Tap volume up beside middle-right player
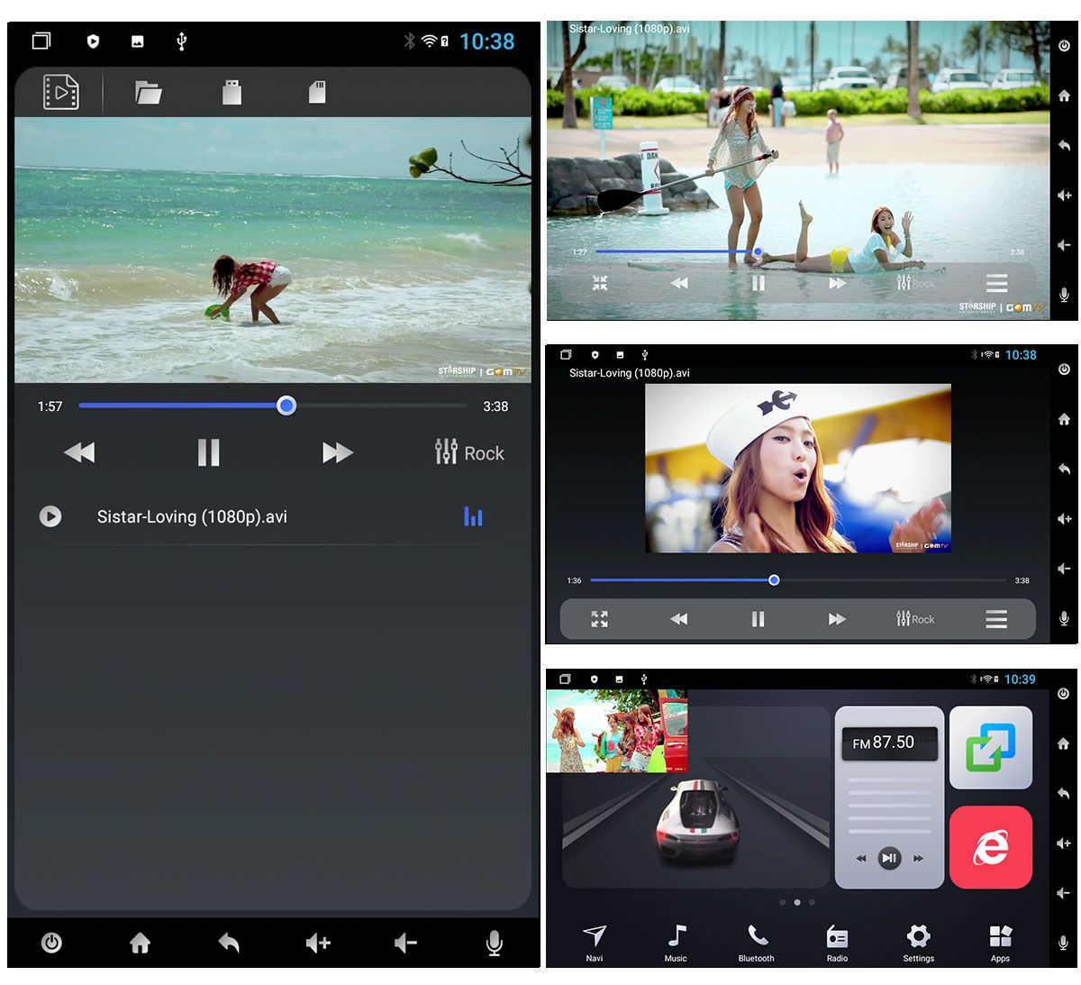 (1064, 519)
